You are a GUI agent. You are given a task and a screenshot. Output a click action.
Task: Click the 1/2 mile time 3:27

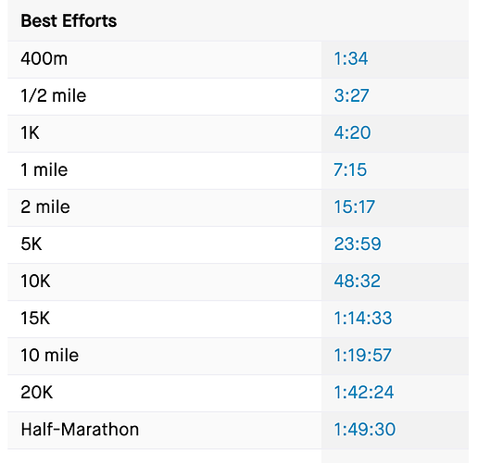(x=351, y=95)
